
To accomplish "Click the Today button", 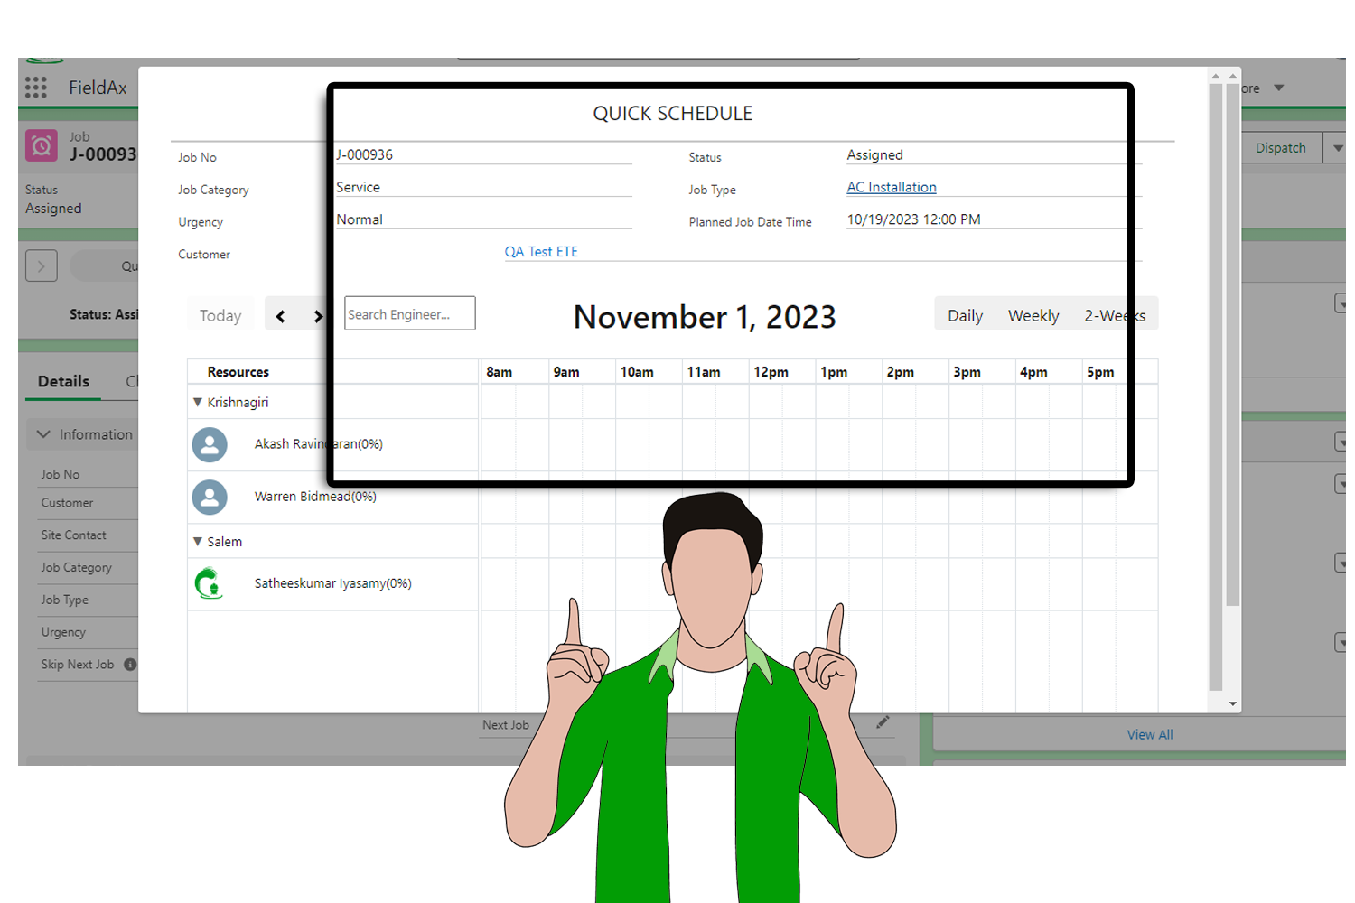I will (x=220, y=315).
